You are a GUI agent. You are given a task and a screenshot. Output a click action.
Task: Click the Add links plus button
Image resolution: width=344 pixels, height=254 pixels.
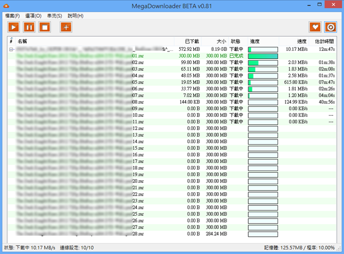pyautogui.click(x=67, y=26)
